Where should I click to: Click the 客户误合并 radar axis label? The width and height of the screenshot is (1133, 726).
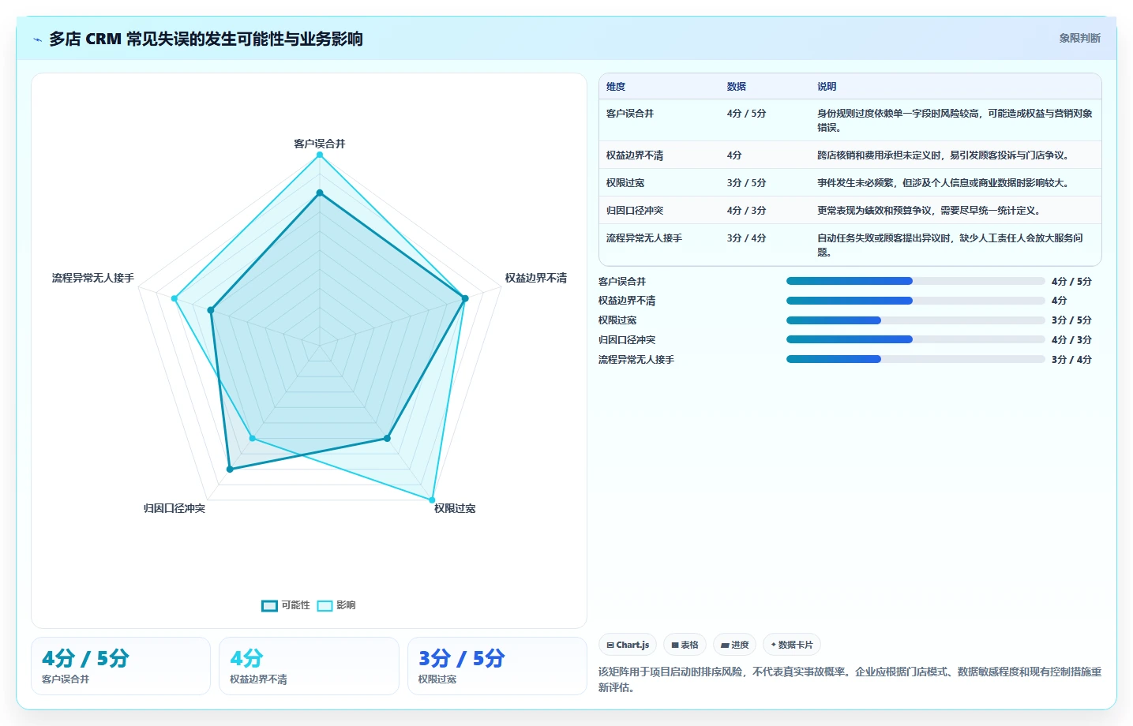pyautogui.click(x=320, y=144)
